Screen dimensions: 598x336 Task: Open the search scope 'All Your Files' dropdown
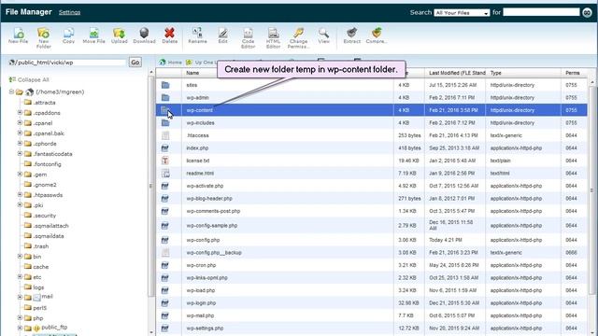pos(462,12)
